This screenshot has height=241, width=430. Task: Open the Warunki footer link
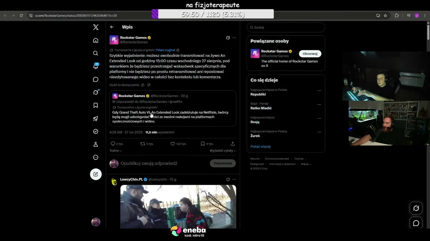point(255,159)
